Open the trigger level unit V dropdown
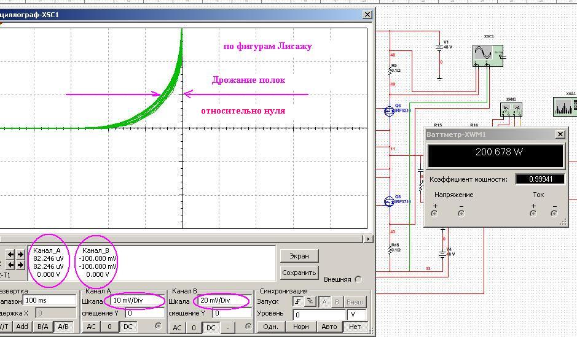 pyautogui.click(x=356, y=315)
